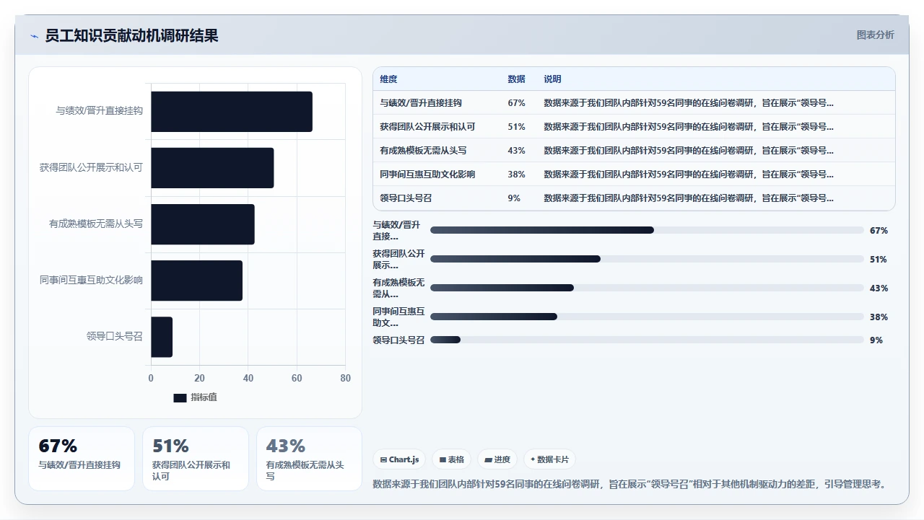Image resolution: width=924 pixels, height=520 pixels.
Task: Toggle the 指标值 legend swatch
Action: point(180,397)
